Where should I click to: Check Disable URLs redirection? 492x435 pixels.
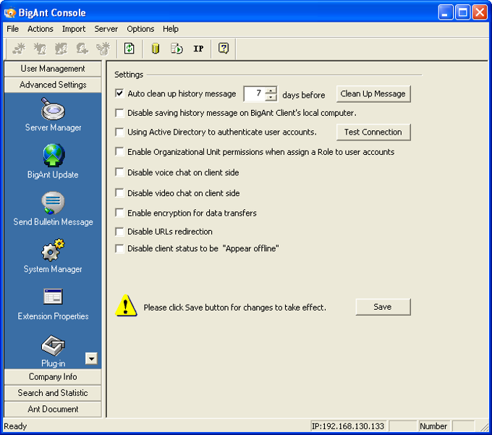click(x=119, y=232)
